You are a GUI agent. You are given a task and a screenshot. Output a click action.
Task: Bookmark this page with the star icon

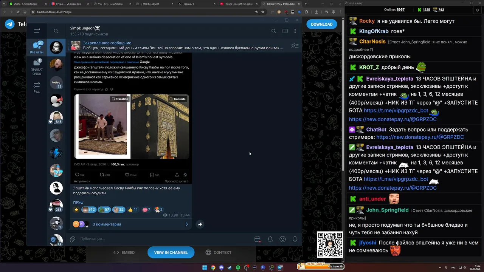click(262, 12)
